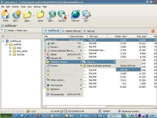The height and width of the screenshot is (118, 157).
Task: Open the FTP taskbar button
Action: click(56, 116)
